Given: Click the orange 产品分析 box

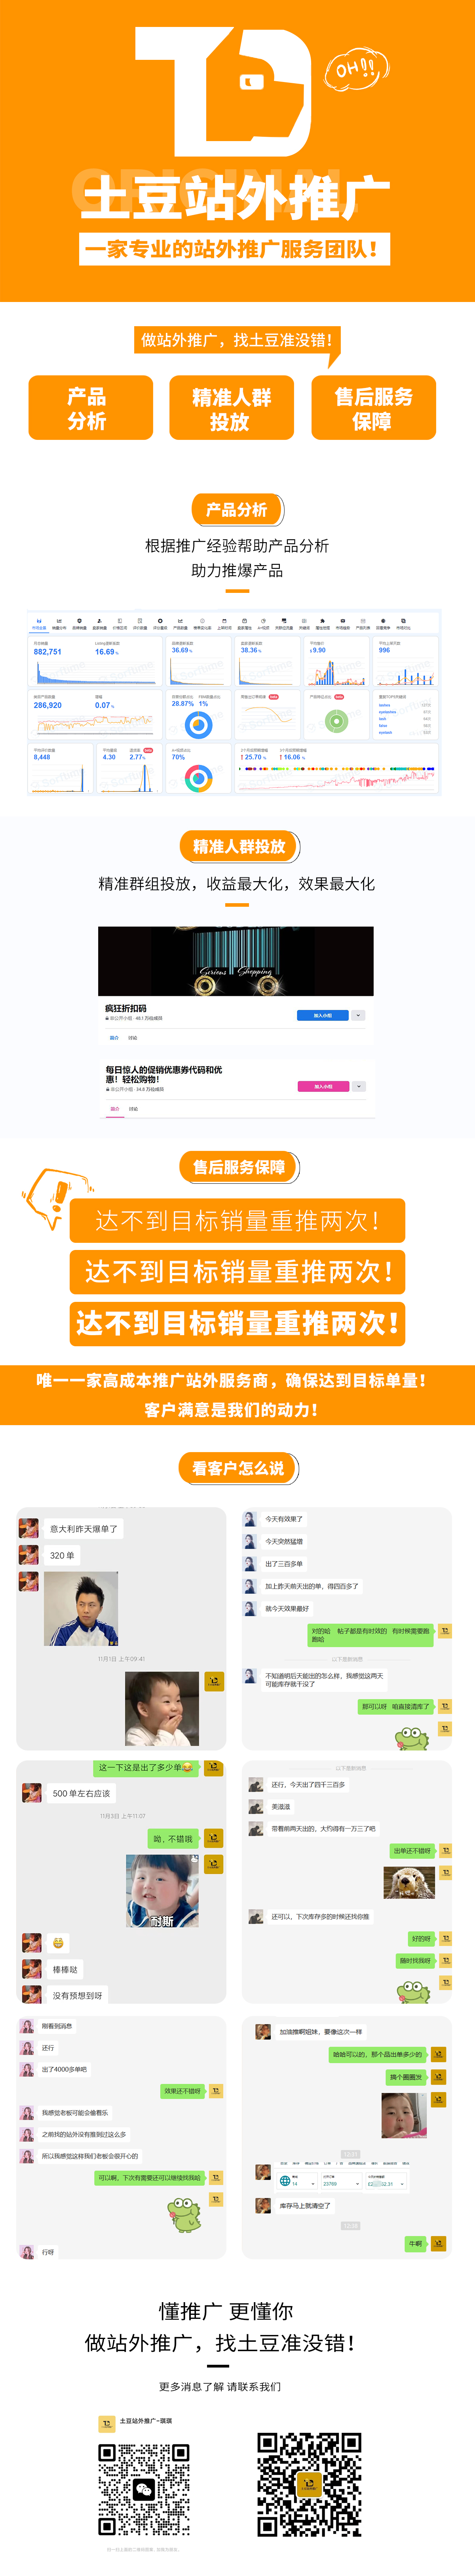Looking at the screenshot, I should point(91,408).
